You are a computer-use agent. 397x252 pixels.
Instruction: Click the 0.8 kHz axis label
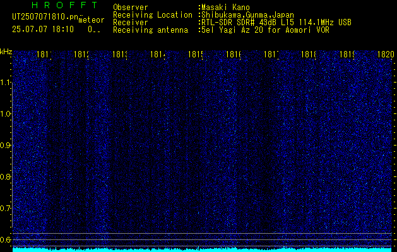6,177
